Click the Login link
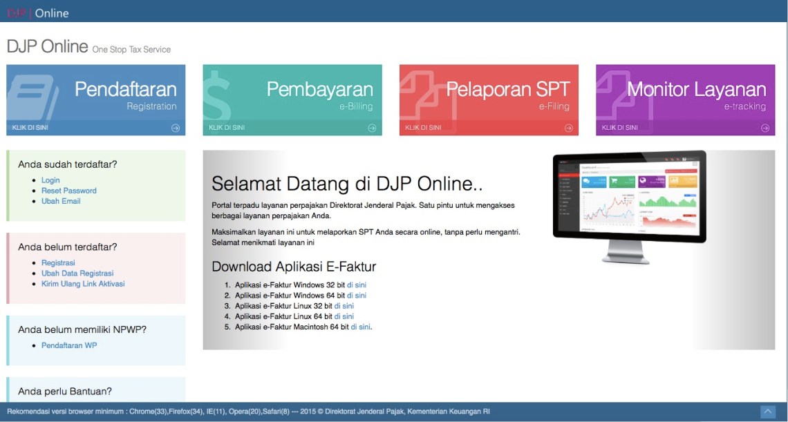 pos(50,180)
